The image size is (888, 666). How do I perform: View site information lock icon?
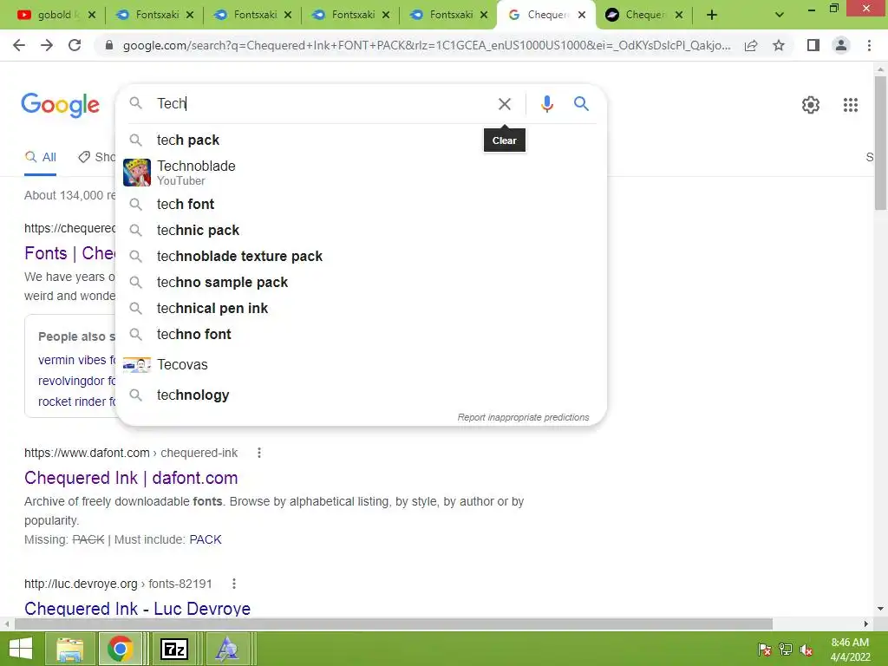click(109, 45)
